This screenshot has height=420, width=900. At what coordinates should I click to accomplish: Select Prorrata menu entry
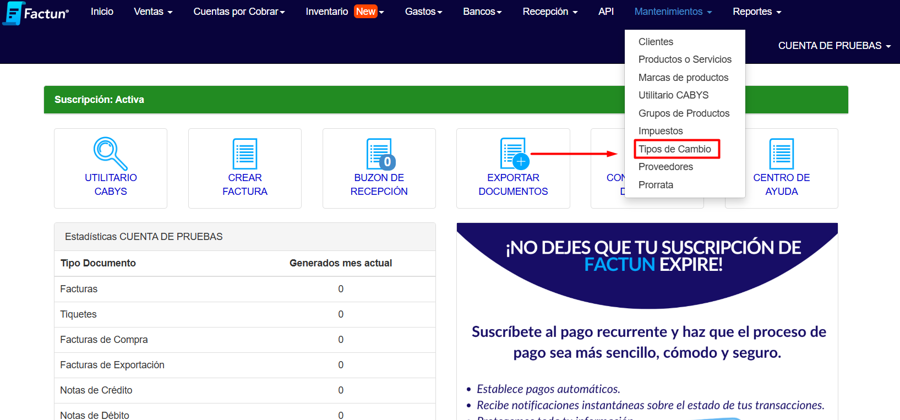(x=656, y=185)
